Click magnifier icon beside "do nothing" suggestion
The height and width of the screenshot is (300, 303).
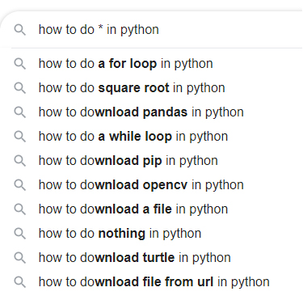(20, 234)
